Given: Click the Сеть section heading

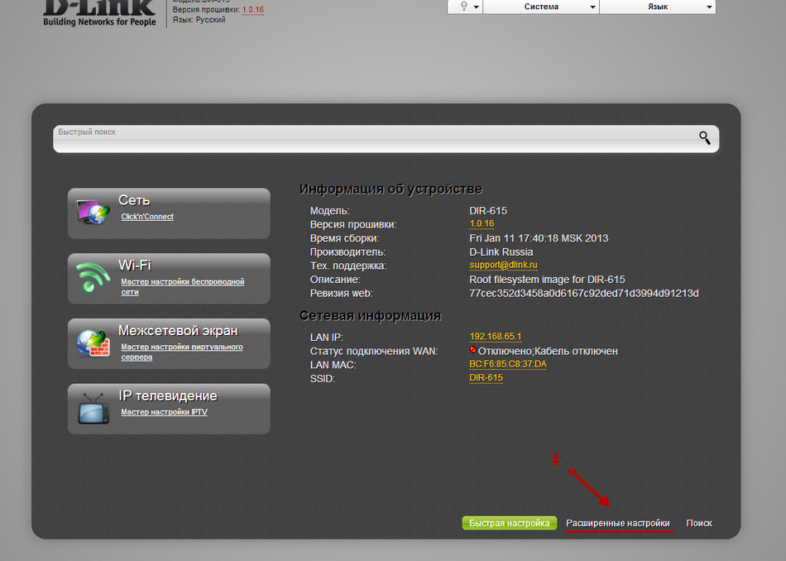Looking at the screenshot, I should [x=134, y=200].
